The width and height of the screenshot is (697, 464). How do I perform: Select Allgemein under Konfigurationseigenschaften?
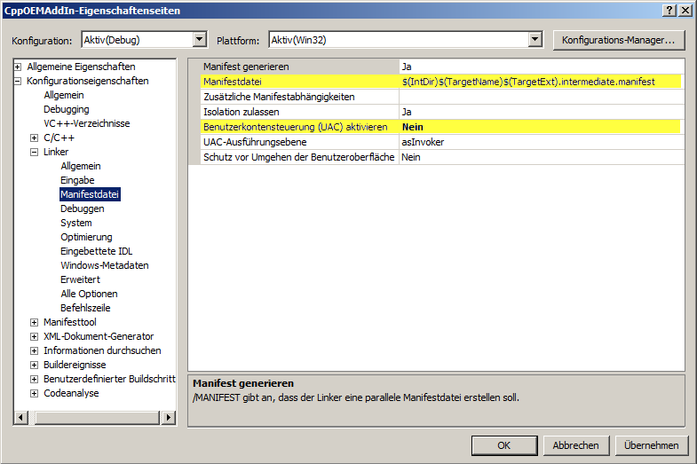point(64,95)
